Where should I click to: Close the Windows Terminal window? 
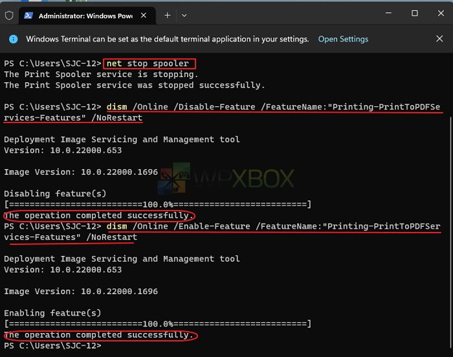tap(441, 14)
